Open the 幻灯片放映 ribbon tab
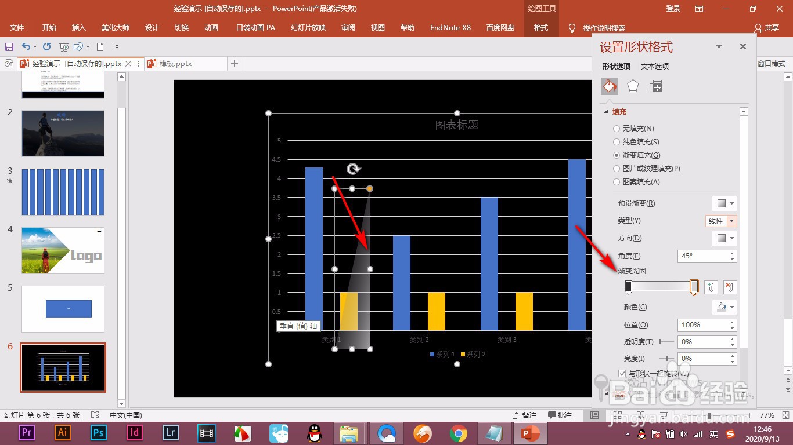 click(x=308, y=28)
